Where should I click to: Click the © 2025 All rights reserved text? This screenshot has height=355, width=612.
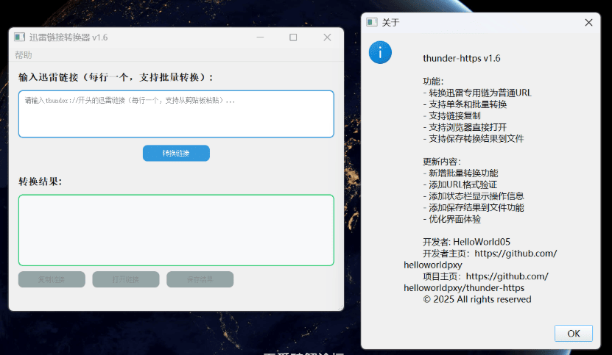pyautogui.click(x=477, y=299)
